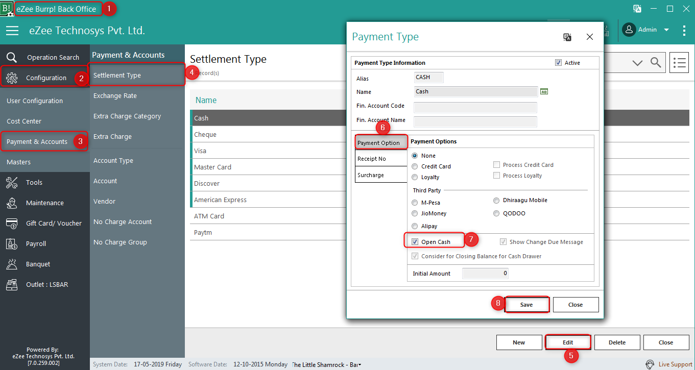Toggle Process Loyalty checkbox
This screenshot has width=695, height=370.
pos(496,176)
